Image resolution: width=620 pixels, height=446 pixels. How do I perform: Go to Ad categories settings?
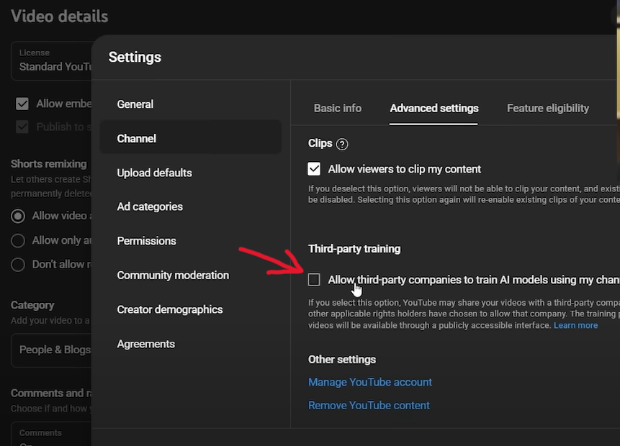click(150, 206)
